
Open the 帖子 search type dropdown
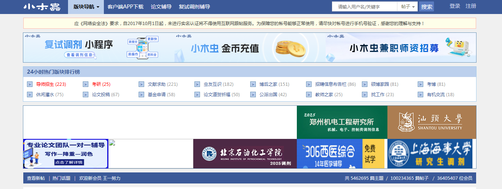tap(407, 7)
